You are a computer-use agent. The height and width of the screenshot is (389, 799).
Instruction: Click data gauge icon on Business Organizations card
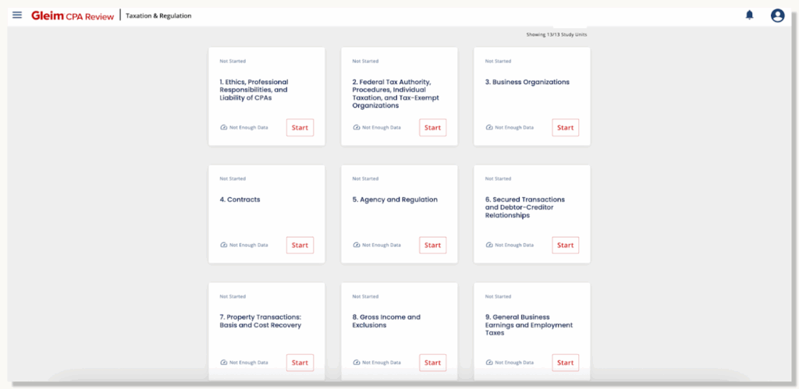click(x=489, y=127)
